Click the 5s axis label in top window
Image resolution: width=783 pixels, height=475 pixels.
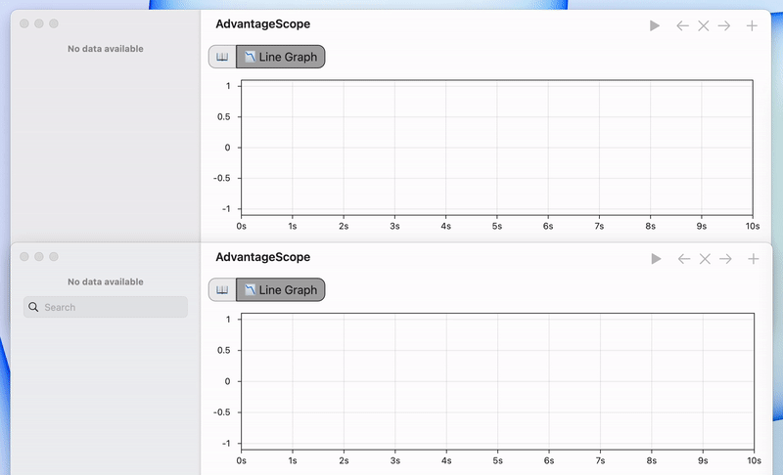[x=497, y=227]
